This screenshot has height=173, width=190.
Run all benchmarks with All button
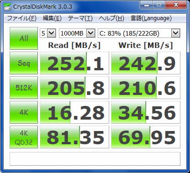coord(24,38)
